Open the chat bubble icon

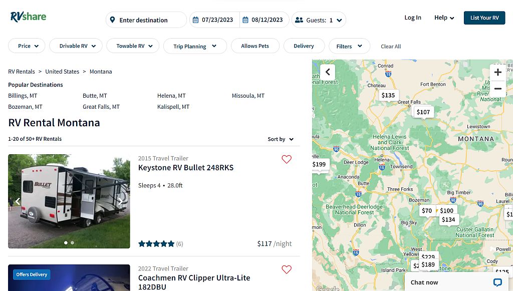pyautogui.click(x=497, y=282)
